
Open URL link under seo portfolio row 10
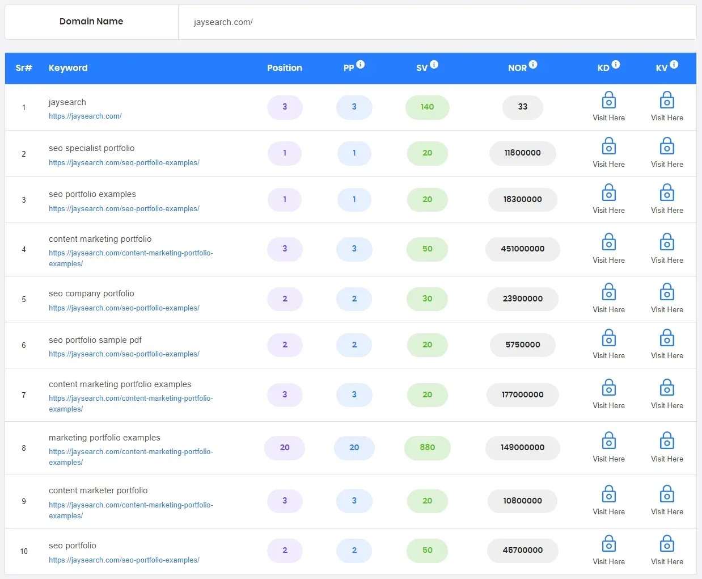point(124,560)
